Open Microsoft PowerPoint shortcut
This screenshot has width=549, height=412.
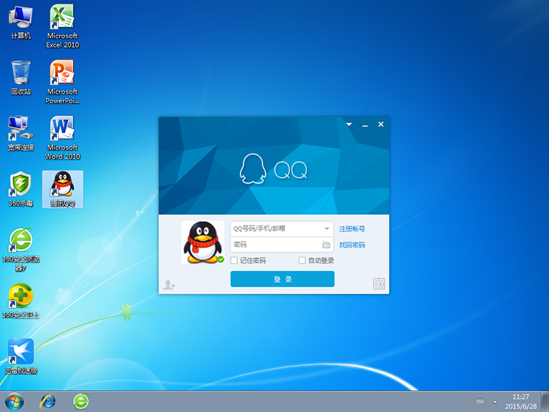(62, 82)
